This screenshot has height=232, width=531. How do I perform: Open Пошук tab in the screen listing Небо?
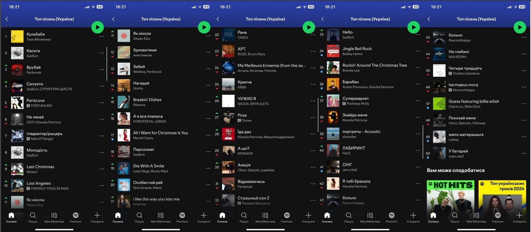349,217
